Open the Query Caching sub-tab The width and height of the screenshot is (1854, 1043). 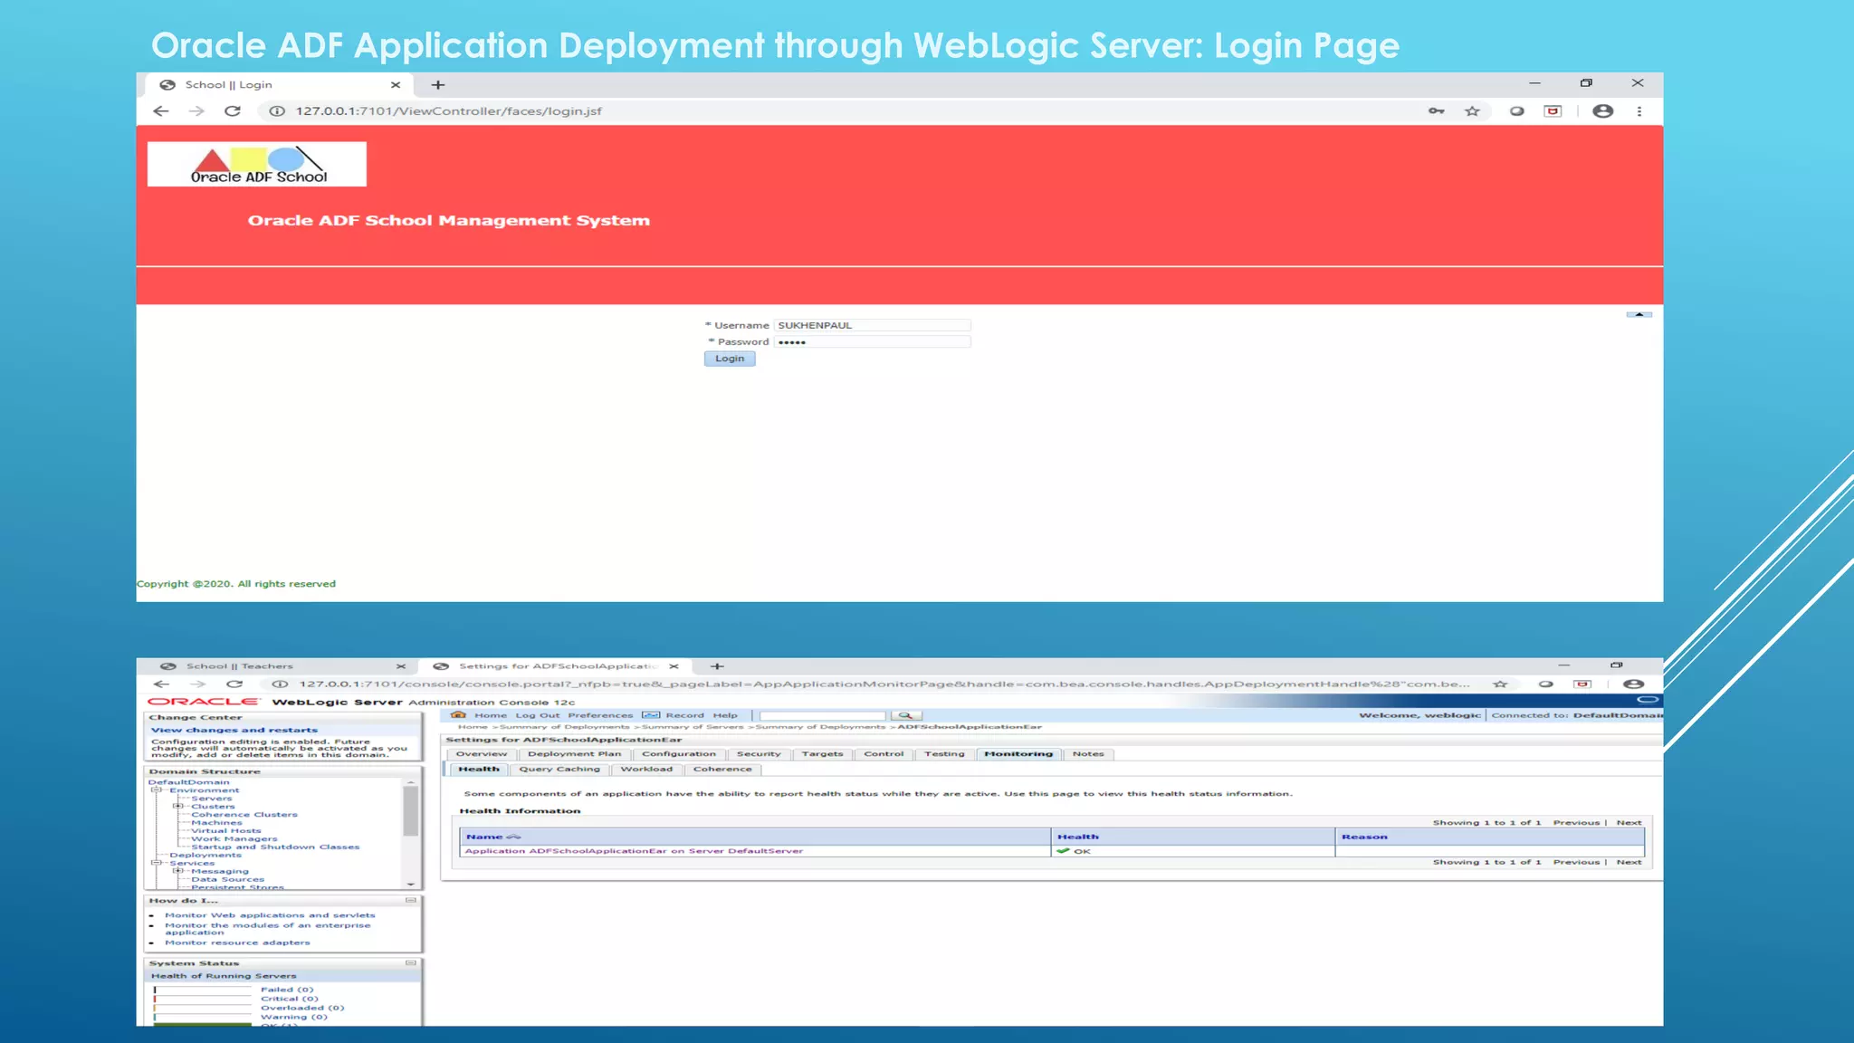(x=559, y=770)
